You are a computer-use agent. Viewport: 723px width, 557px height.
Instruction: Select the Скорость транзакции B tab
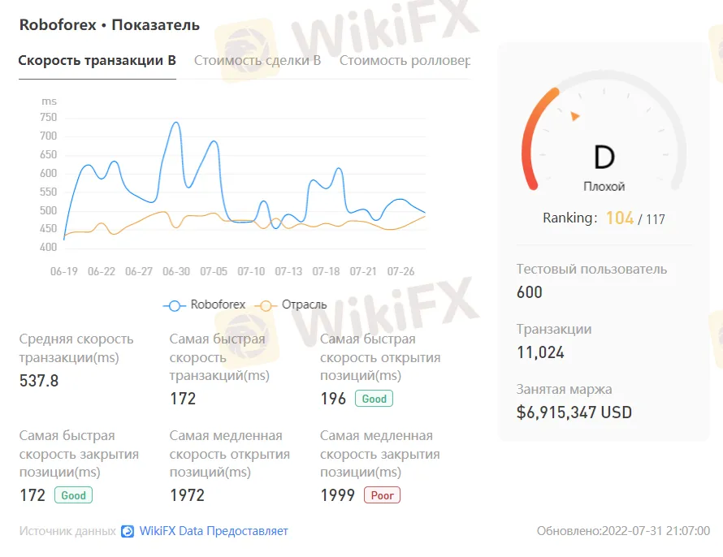(97, 61)
